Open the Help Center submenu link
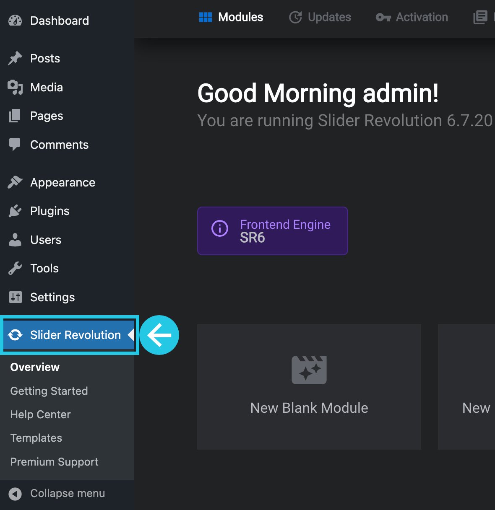 point(40,414)
